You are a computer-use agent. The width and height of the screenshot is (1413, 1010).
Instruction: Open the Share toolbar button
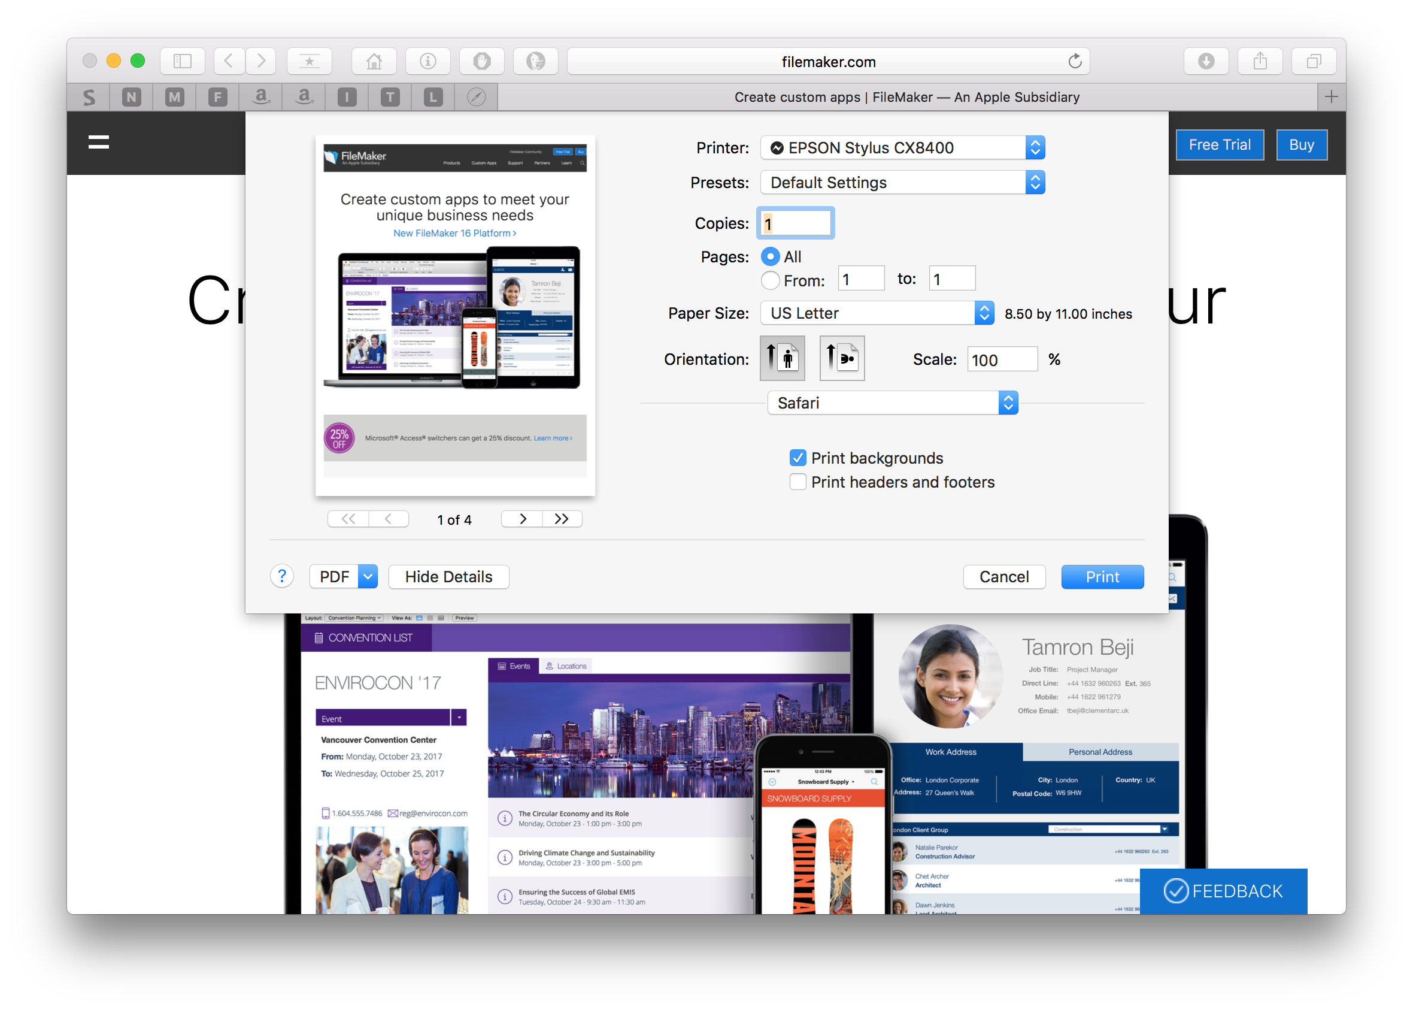(1260, 61)
